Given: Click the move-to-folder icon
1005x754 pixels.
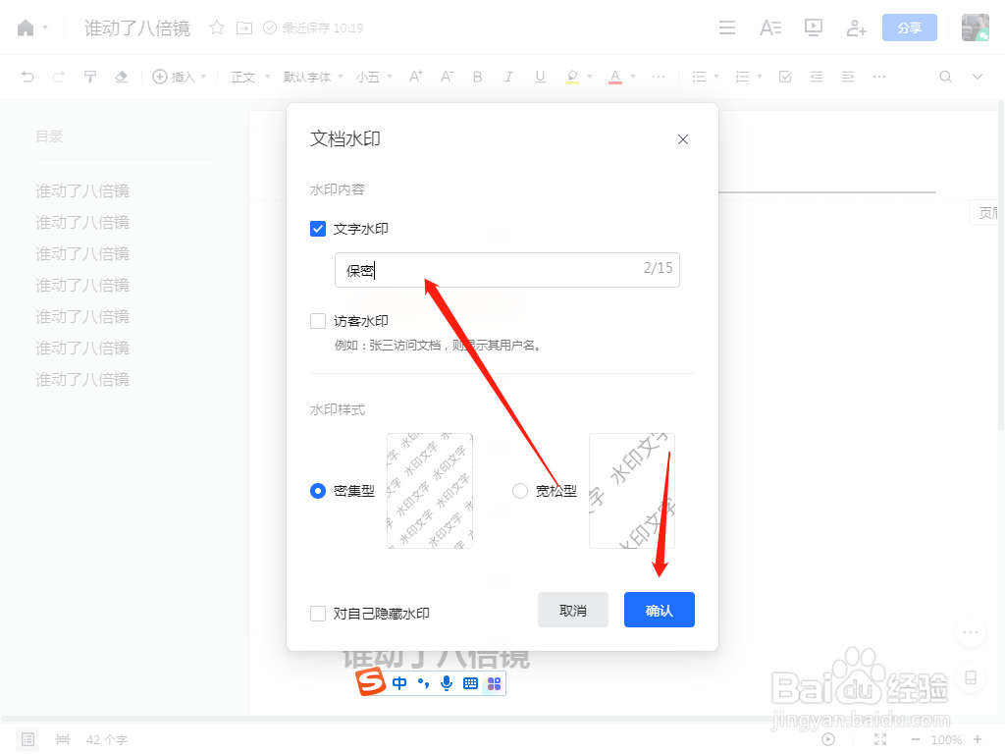Looking at the screenshot, I should pos(244,27).
